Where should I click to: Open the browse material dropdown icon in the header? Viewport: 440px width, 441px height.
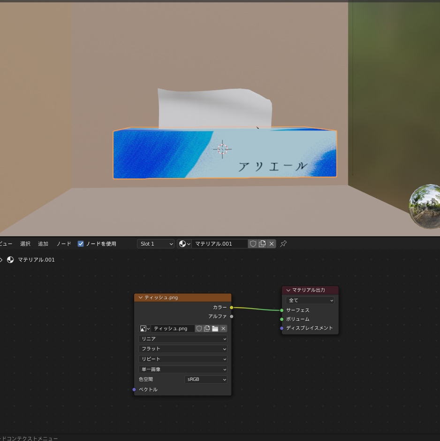[x=183, y=244]
